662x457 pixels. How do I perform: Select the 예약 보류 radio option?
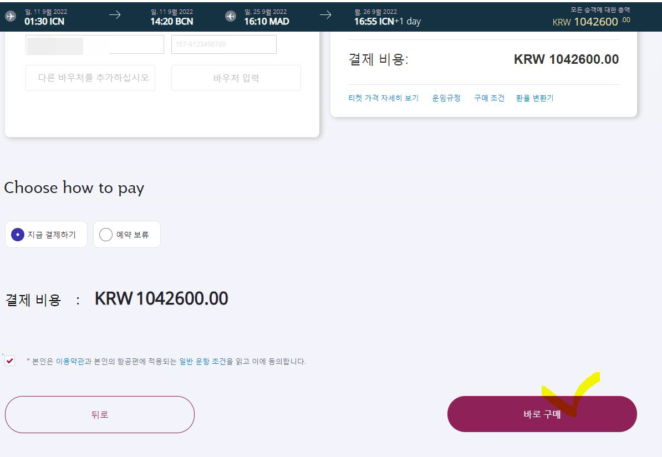[x=126, y=235]
